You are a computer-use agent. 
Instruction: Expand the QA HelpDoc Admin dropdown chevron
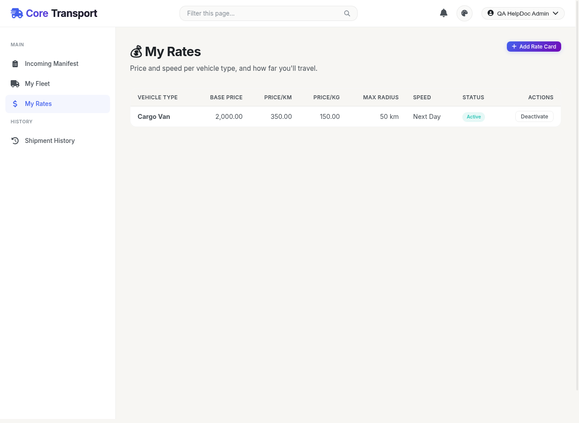[x=555, y=13]
